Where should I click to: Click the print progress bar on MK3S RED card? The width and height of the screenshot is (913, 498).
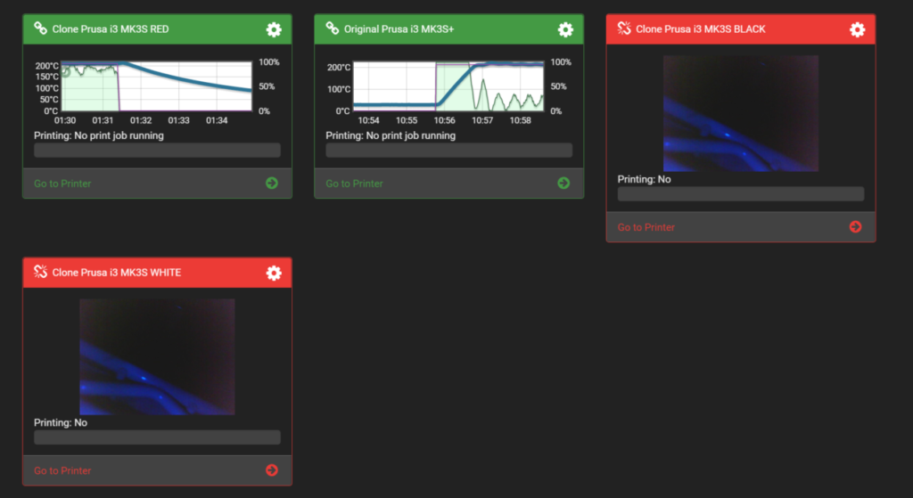pyautogui.click(x=157, y=150)
